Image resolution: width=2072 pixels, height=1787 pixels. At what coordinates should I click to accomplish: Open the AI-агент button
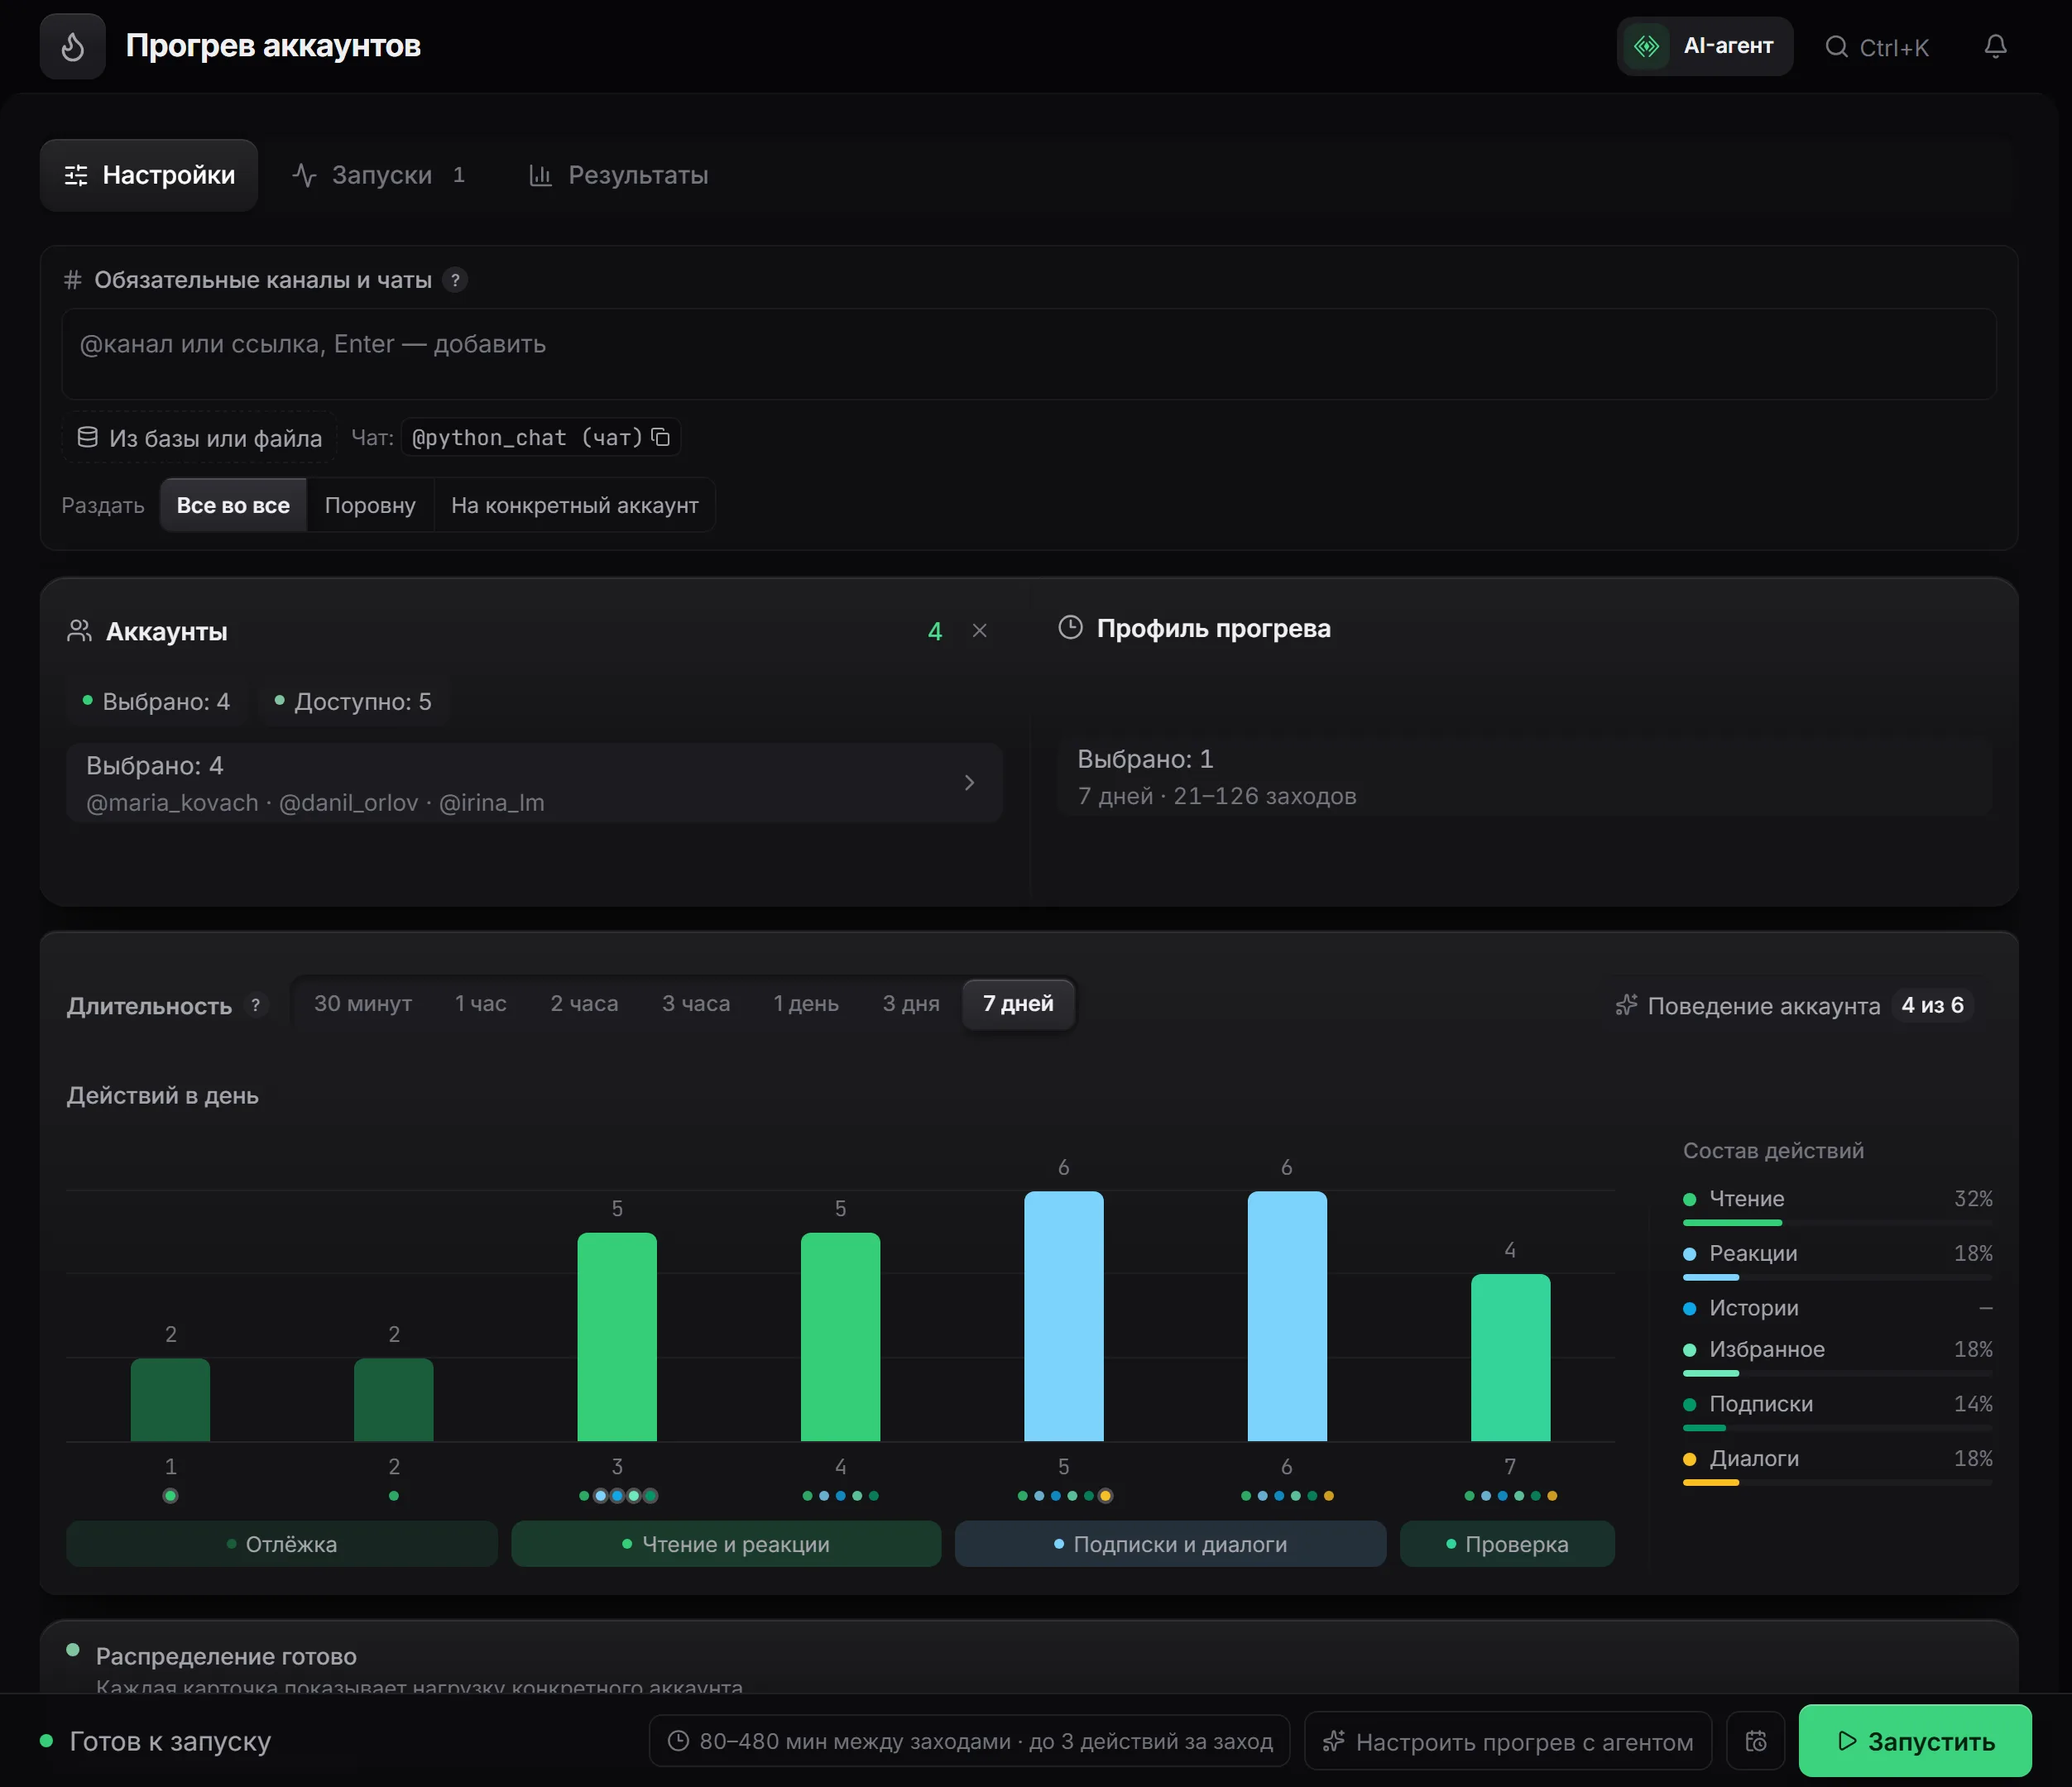1705,46
